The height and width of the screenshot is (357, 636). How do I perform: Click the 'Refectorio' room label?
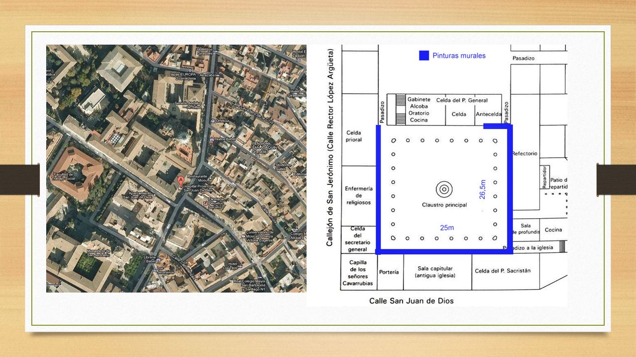525,154
